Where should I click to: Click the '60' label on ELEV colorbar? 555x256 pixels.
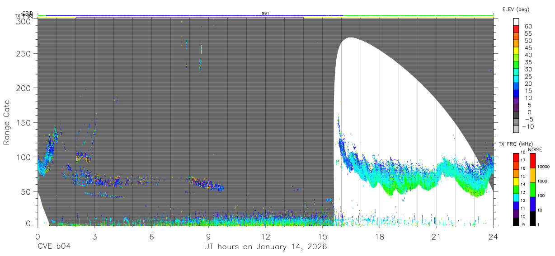pos(528,26)
